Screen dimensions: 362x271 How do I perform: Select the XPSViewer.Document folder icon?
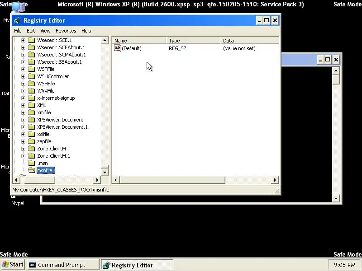(x=31, y=120)
